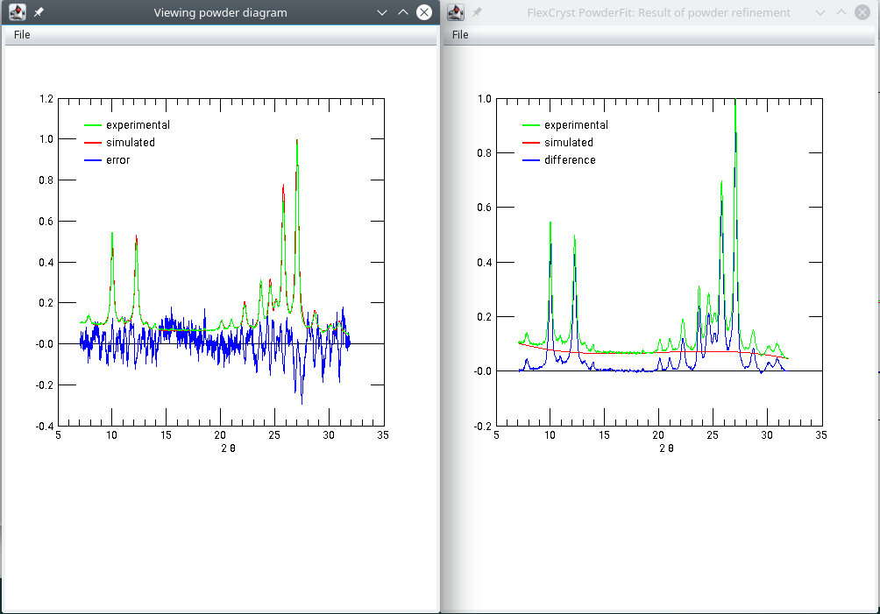Close the Viewing powder diagram window
This screenshot has width=880, height=614.
[x=424, y=12]
